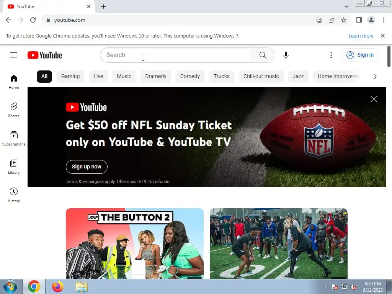
Task: Open the Learn more link
Action: point(361,36)
